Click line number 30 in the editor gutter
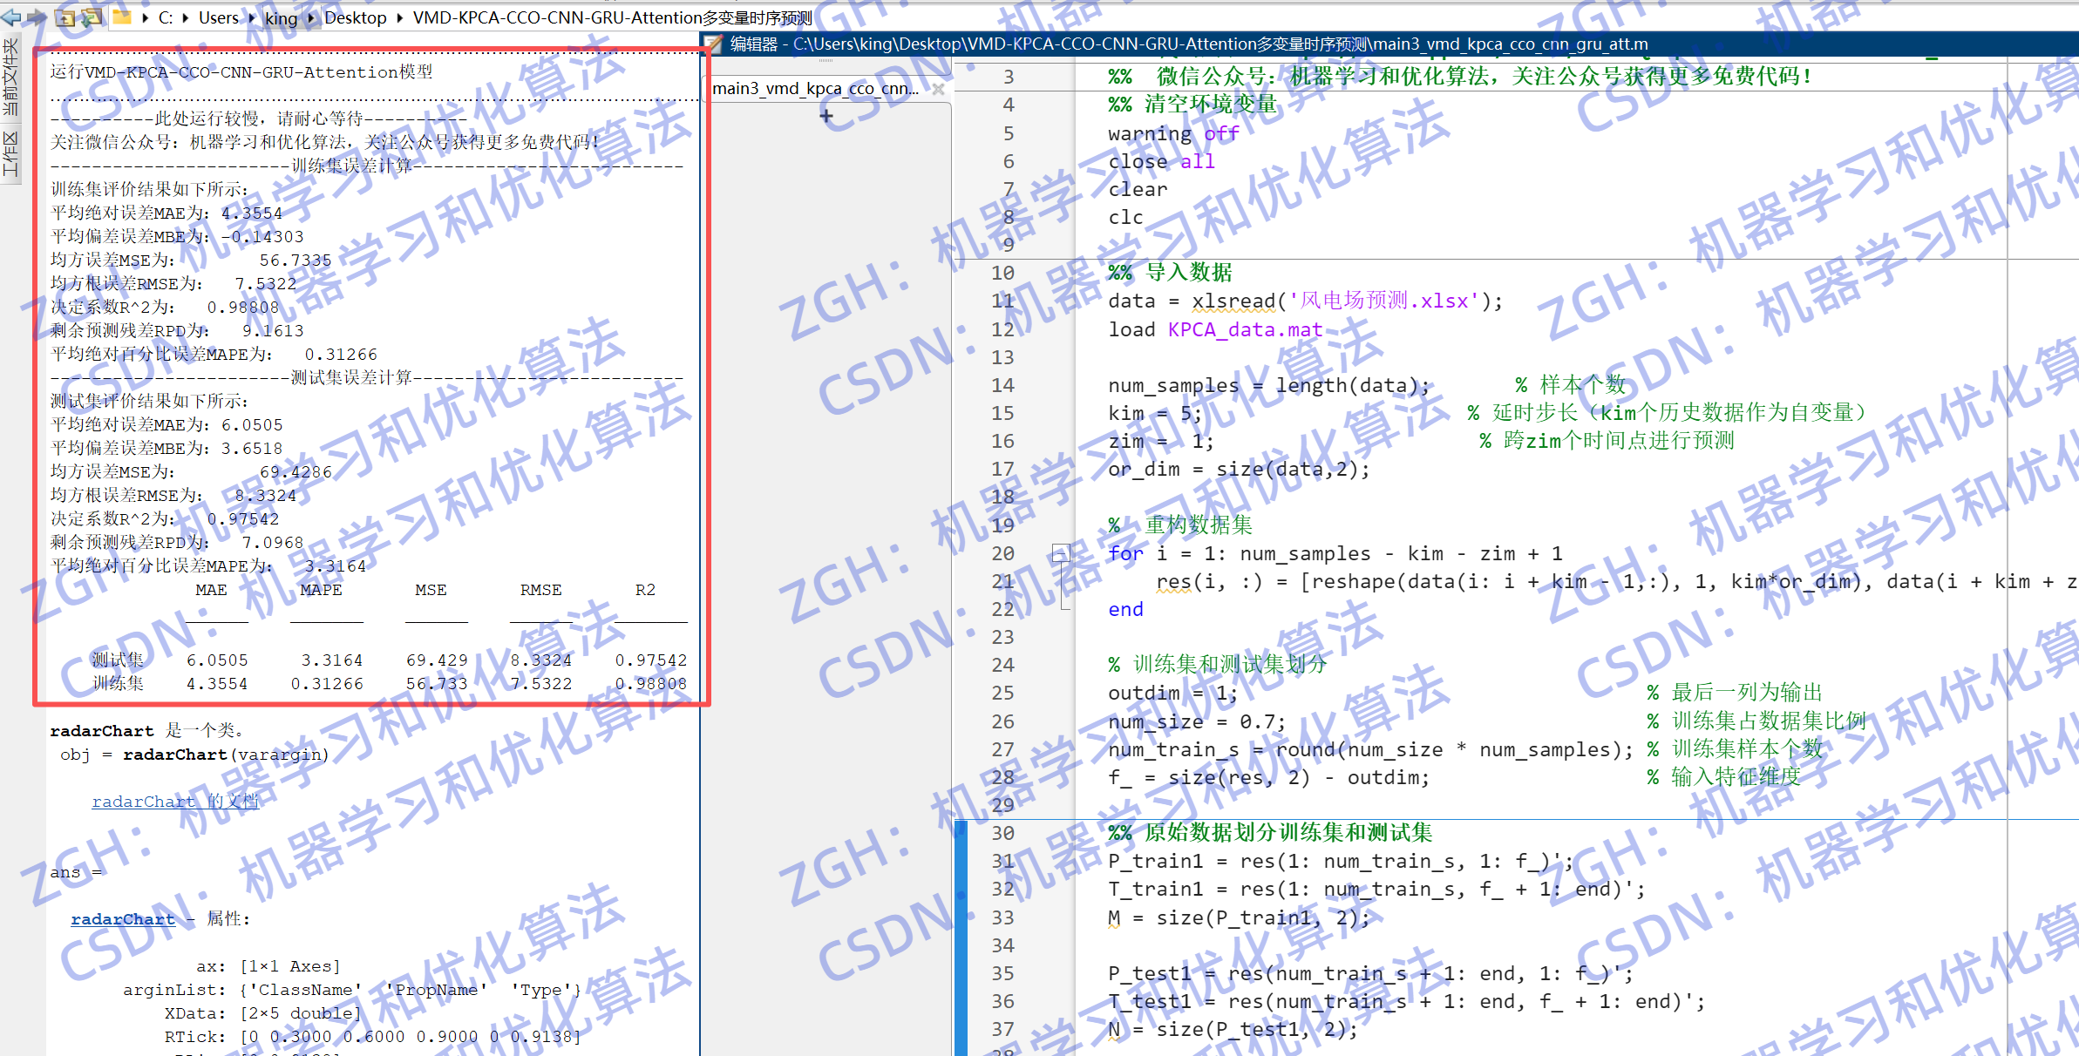The height and width of the screenshot is (1056, 2079). pos(1002,832)
